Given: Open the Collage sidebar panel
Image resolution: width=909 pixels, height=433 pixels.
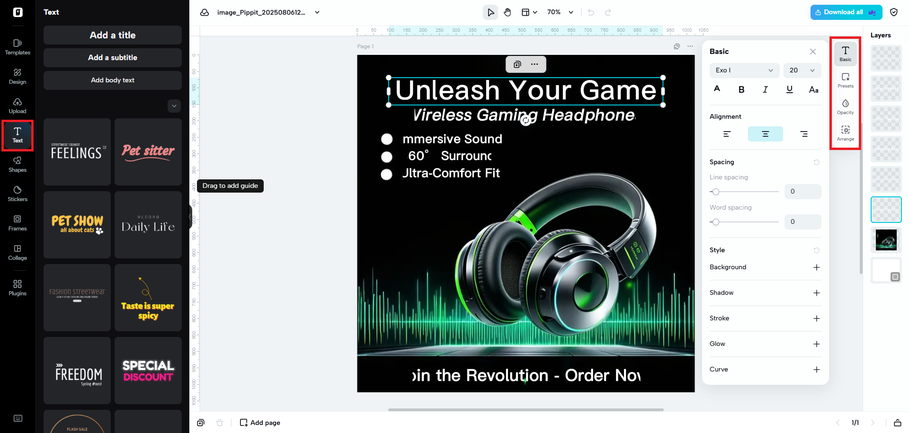Looking at the screenshot, I should tap(18, 252).
